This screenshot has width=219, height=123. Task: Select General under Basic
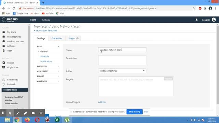click(44, 52)
